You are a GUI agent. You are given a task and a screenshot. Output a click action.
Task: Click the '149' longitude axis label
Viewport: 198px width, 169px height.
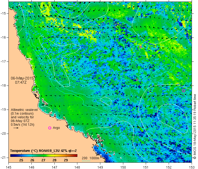(x=100, y=167)
